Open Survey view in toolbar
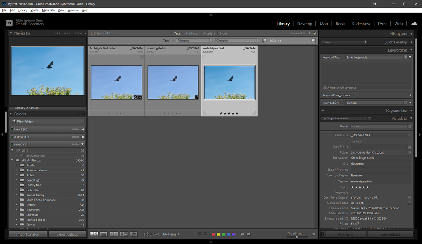 pos(124,234)
